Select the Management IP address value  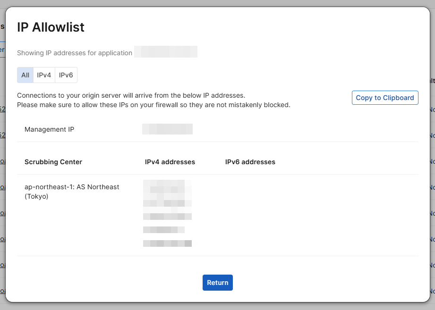(167, 128)
